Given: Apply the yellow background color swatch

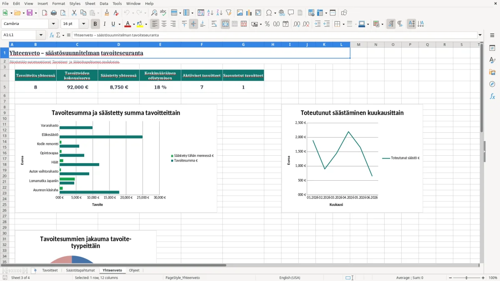Looking at the screenshot, I should pyautogui.click(x=140, y=24).
